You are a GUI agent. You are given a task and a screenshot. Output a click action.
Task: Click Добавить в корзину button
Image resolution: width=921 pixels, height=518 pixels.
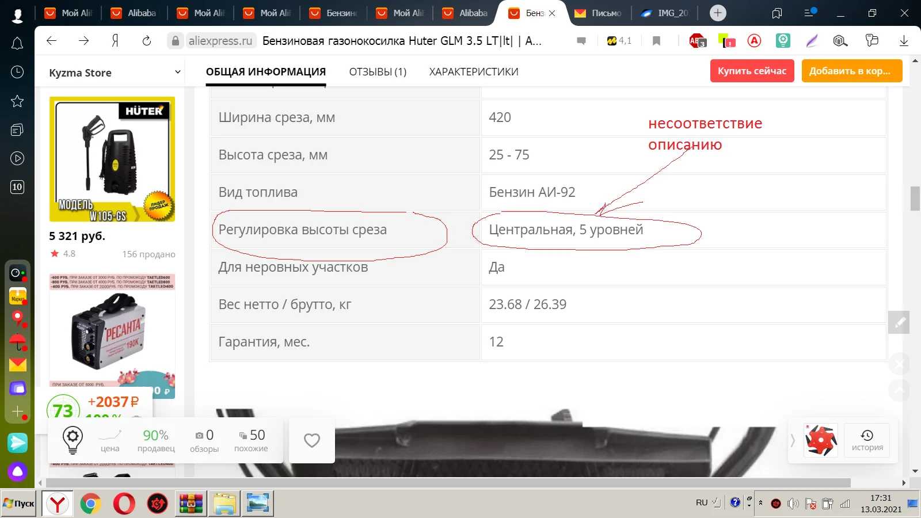click(852, 71)
